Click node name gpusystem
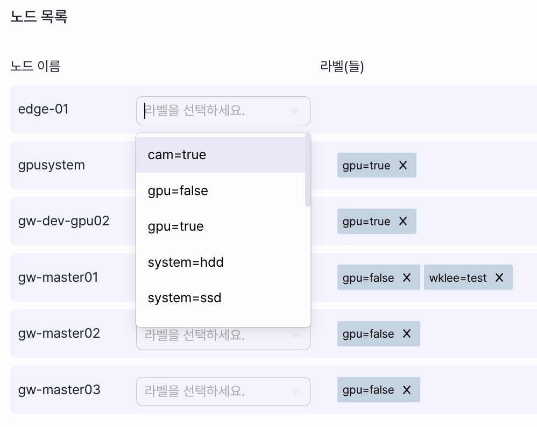Viewport: 537px width, 427px height. [x=51, y=166]
